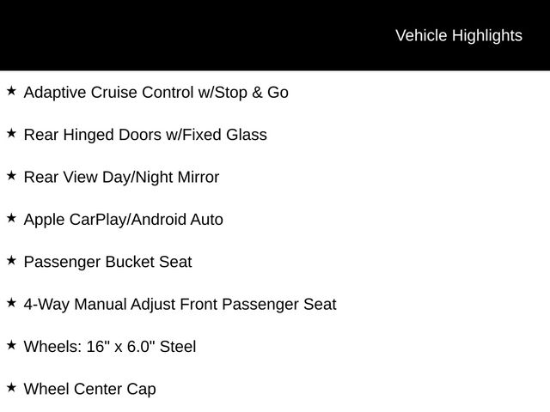Click the words Stop & Go
Screen dimensions: 550x412
pyautogui.click(x=252, y=93)
